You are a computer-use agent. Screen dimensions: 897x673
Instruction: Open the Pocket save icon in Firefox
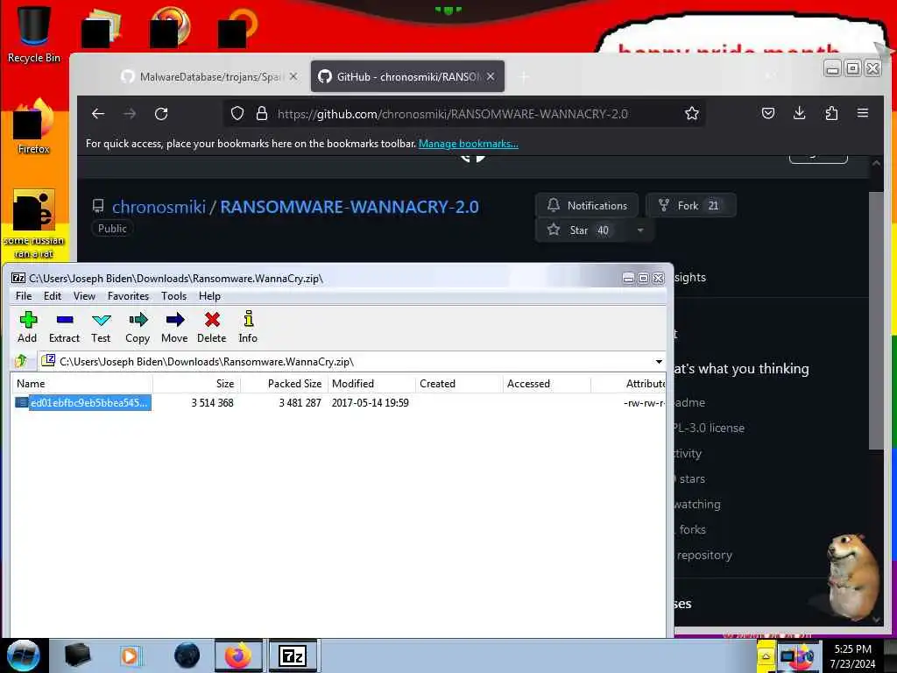point(768,113)
